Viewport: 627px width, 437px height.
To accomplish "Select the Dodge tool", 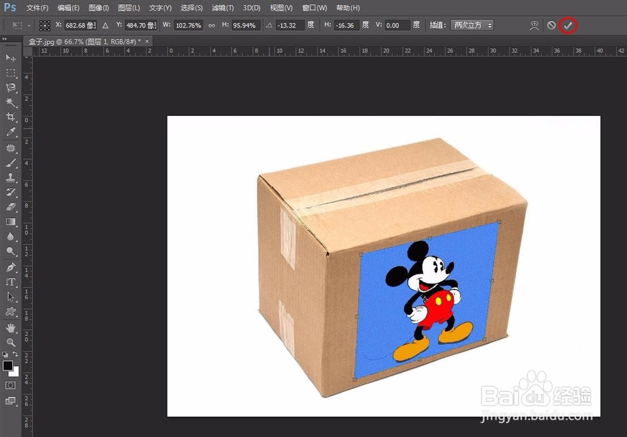I will point(11,251).
